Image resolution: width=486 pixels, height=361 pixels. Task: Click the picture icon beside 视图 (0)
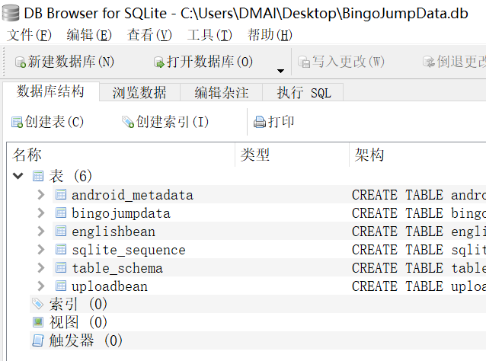pyautogui.click(x=38, y=322)
